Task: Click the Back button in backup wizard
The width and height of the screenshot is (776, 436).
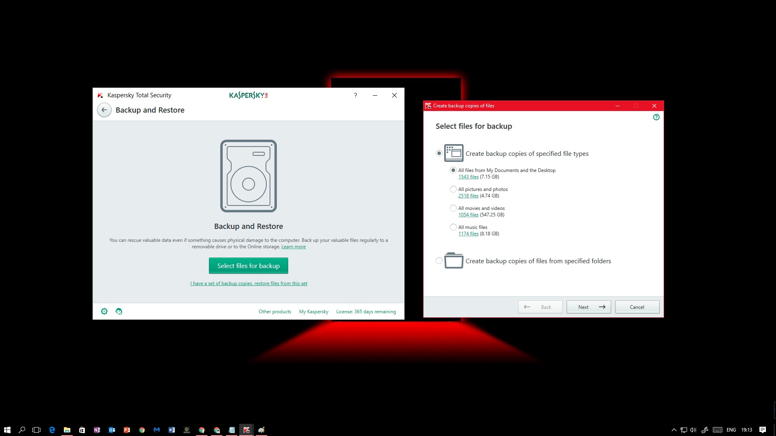Action: click(x=540, y=307)
